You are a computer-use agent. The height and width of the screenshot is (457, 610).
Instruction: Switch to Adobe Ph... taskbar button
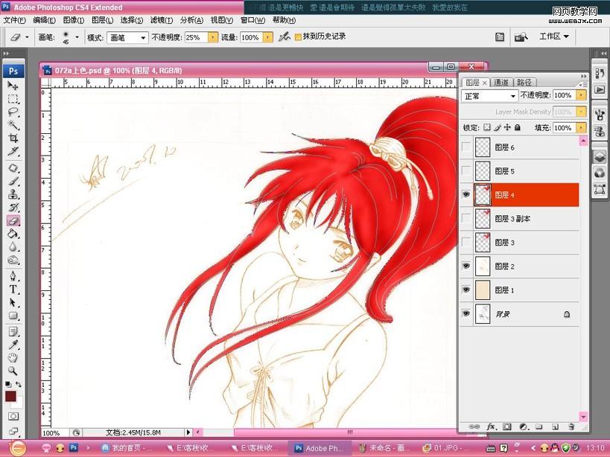tap(320, 448)
